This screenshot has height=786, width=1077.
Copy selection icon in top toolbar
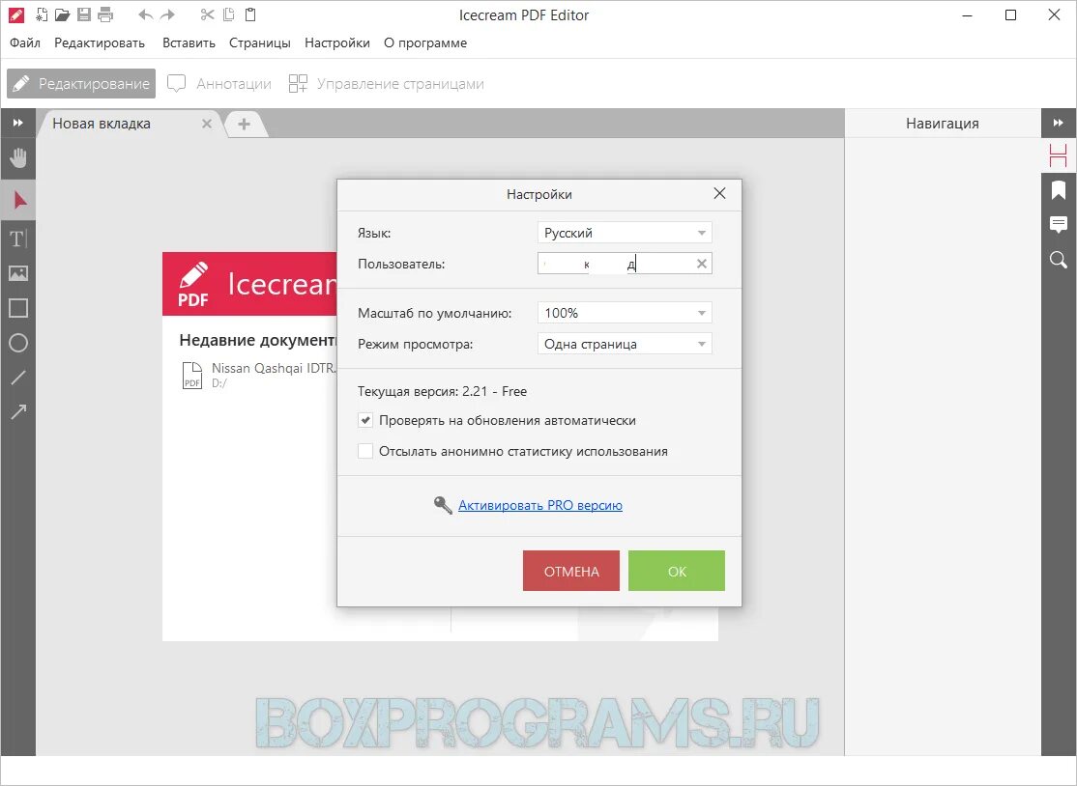229,14
